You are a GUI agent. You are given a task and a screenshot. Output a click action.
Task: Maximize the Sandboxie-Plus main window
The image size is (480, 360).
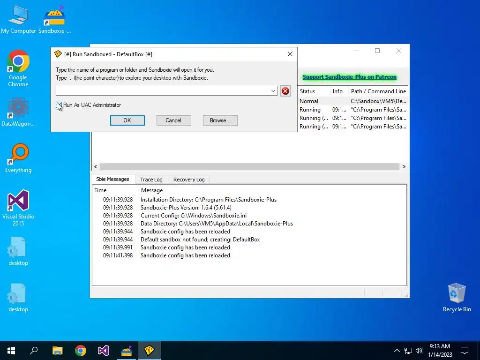(377, 51)
